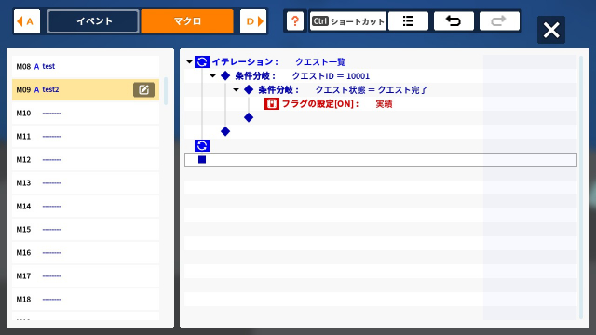Click the フラグの設定[ON] command label
This screenshot has height=335, width=596.
point(320,104)
